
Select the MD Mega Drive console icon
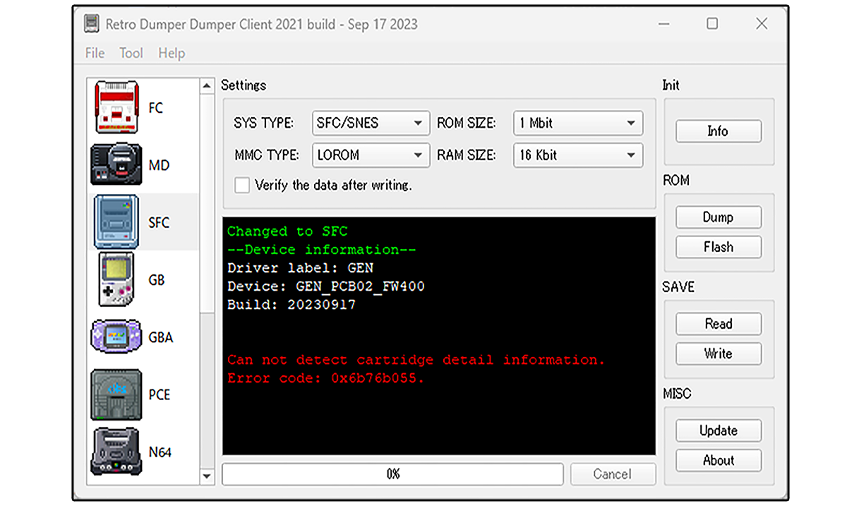click(116, 165)
